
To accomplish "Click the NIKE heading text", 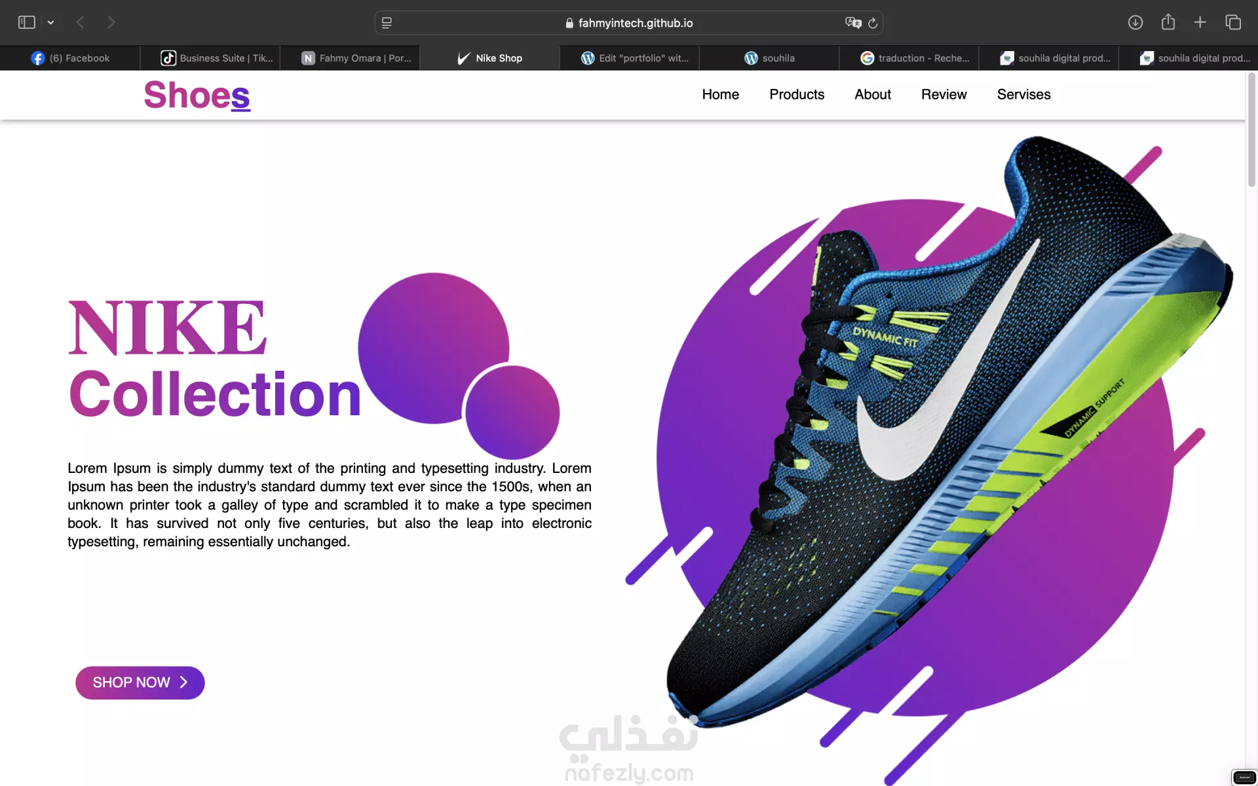I will pos(168,327).
